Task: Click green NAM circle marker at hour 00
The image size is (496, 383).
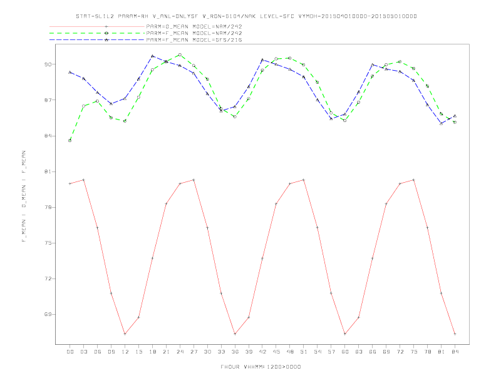Action: pyautogui.click(x=70, y=140)
